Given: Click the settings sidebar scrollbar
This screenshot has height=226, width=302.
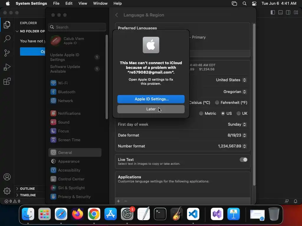Looking at the screenshot, I should click(107, 77).
